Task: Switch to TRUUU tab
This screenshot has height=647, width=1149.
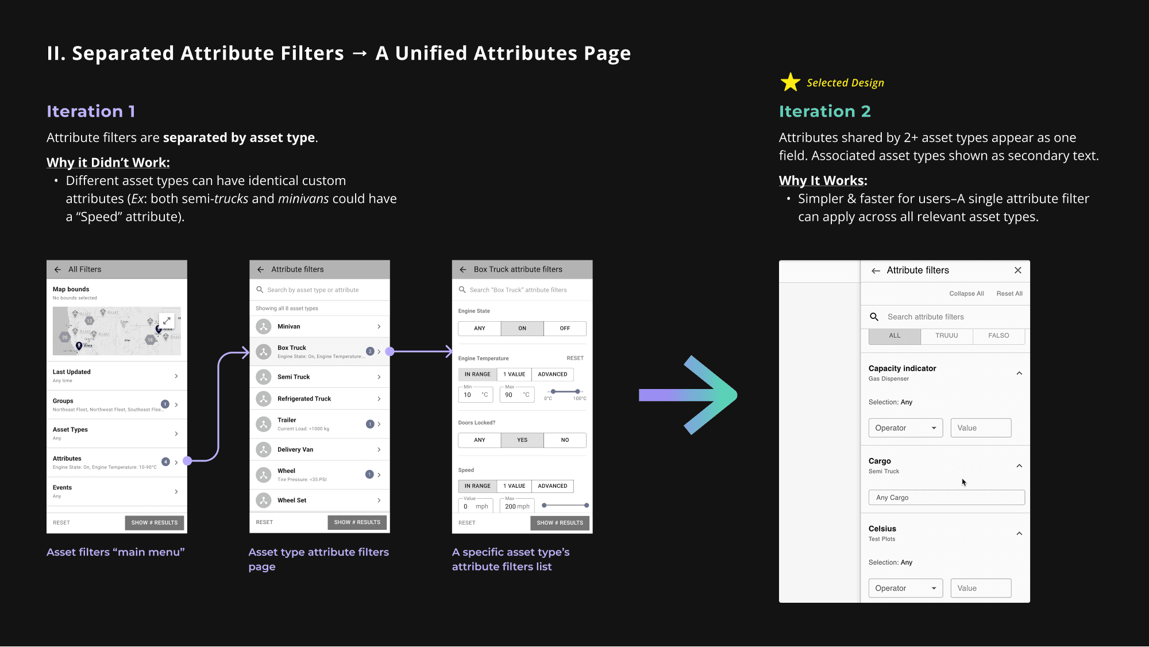Action: (x=946, y=336)
